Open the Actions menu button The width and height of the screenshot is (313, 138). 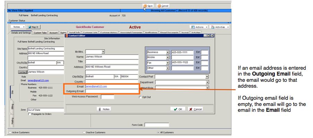[x=199, y=27]
